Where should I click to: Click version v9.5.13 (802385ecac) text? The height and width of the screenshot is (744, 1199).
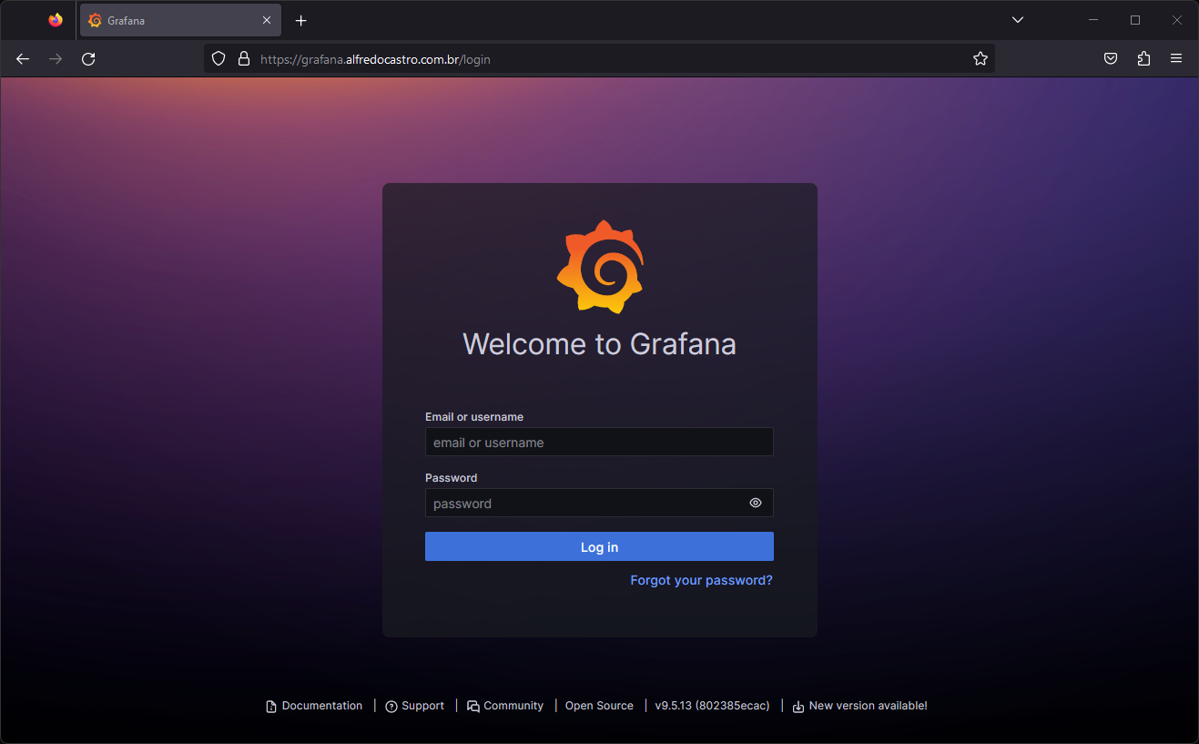713,706
